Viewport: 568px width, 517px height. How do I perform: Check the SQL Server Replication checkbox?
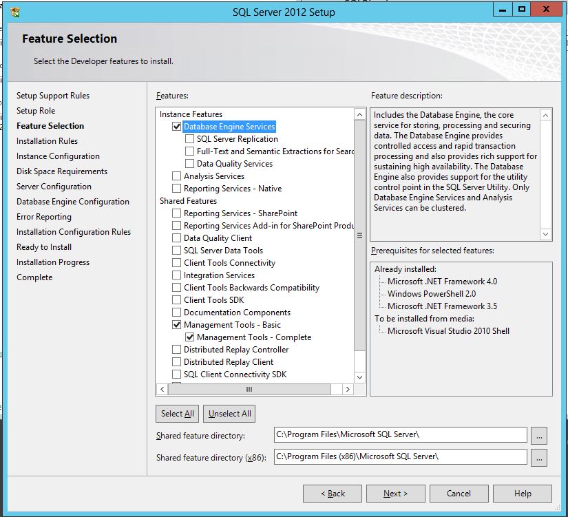[x=189, y=139]
